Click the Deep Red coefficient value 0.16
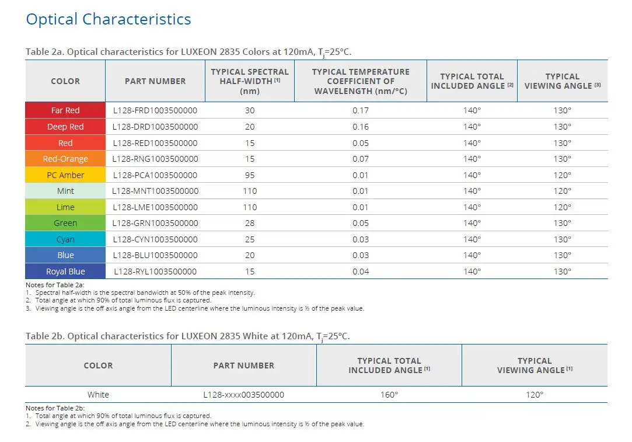632x442 pixels. 361,127
